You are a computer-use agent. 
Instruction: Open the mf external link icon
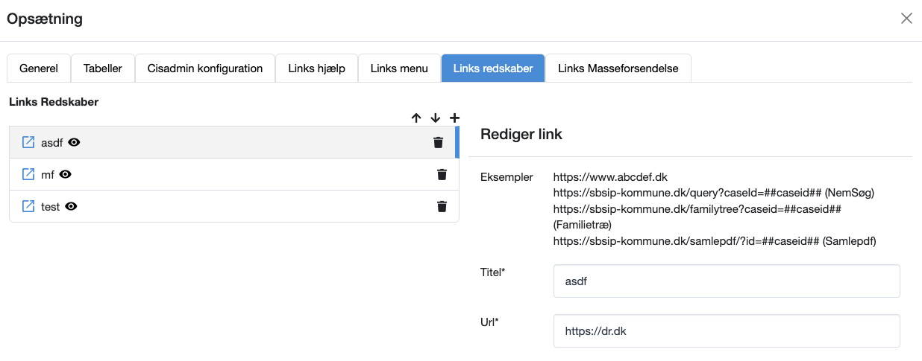(x=28, y=174)
